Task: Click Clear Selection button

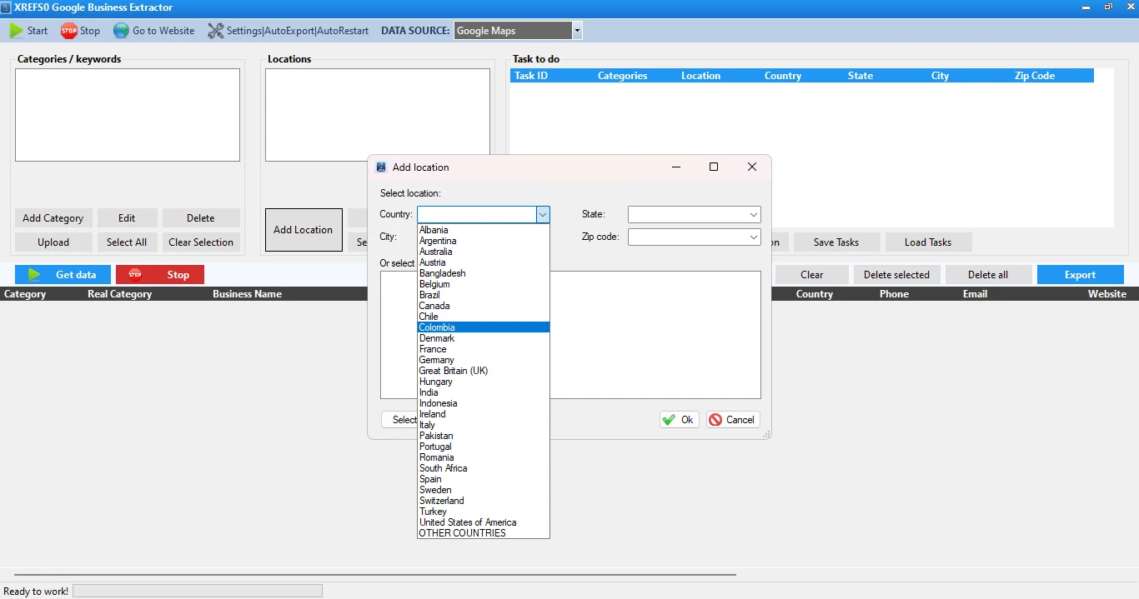Action: [201, 242]
